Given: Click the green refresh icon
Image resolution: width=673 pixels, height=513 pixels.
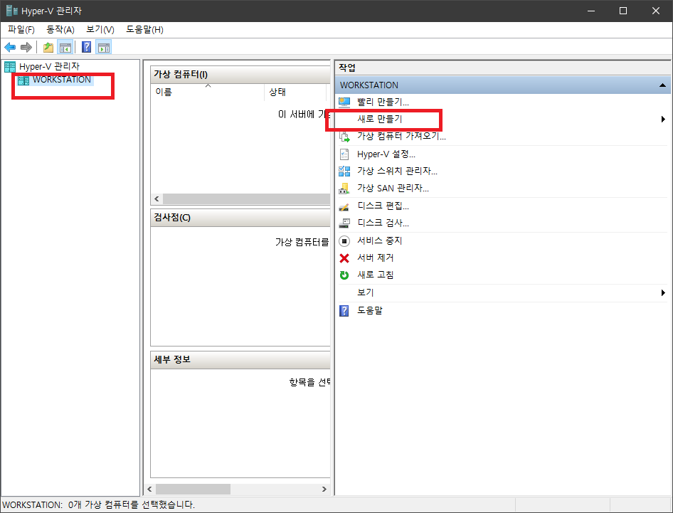Looking at the screenshot, I should (344, 275).
